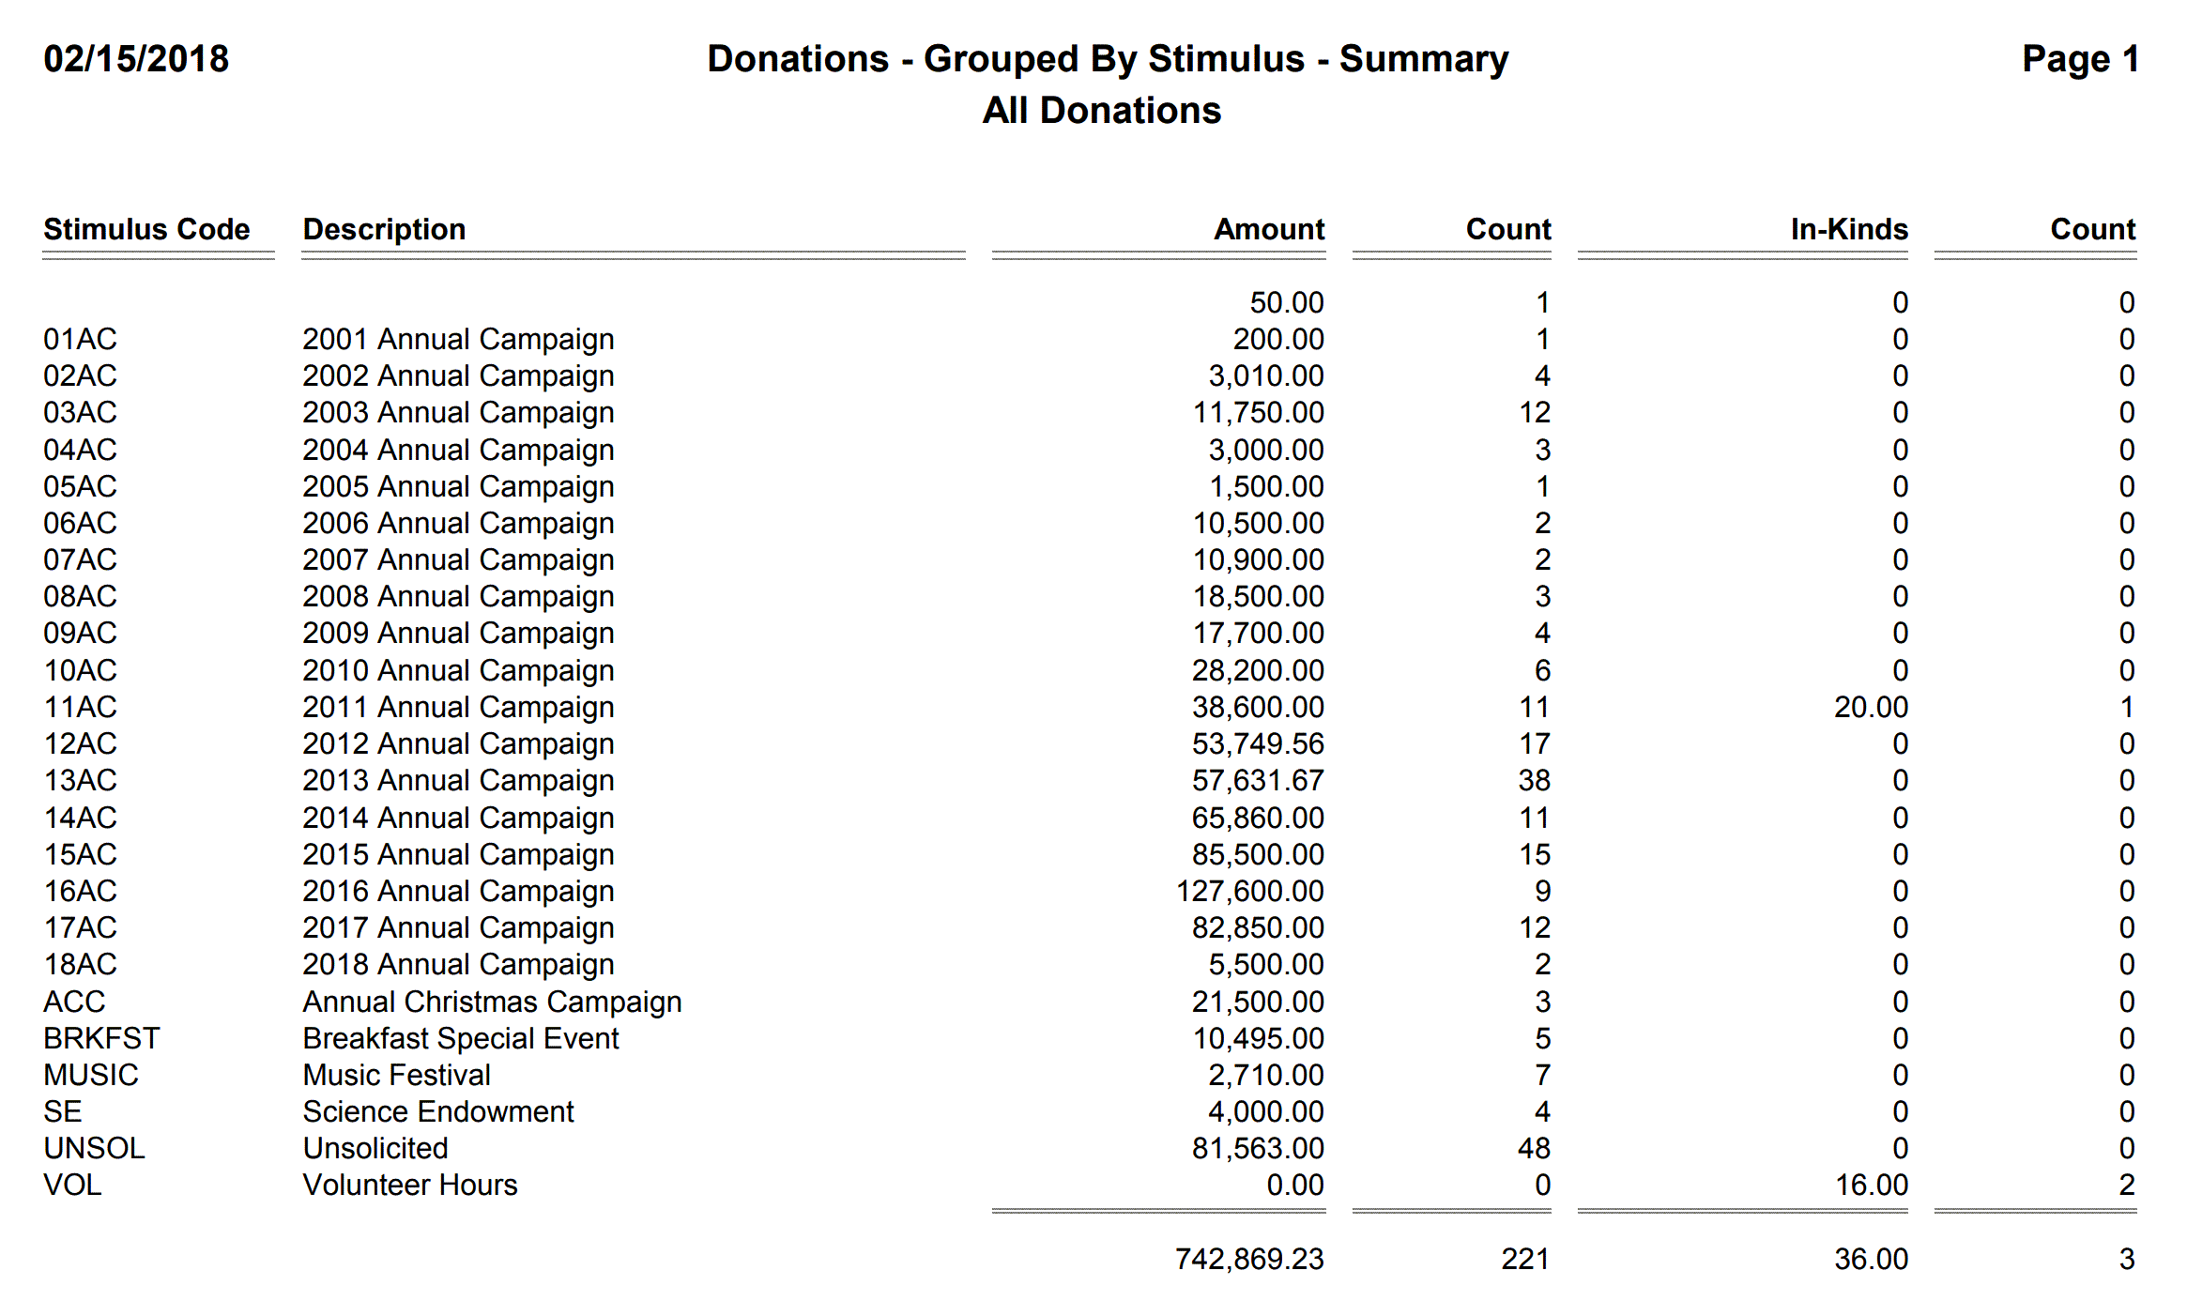Click description 'Volunteer Hours'
Screen dimensions: 2187x1316
(x=410, y=1185)
